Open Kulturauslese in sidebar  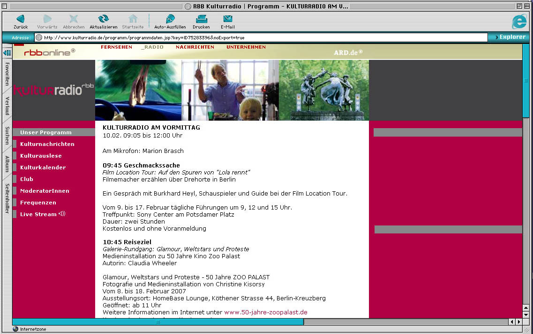coord(41,156)
